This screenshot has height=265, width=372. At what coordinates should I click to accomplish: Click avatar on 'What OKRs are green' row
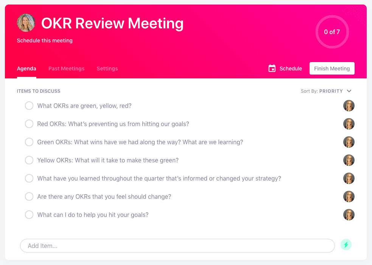pos(349,106)
